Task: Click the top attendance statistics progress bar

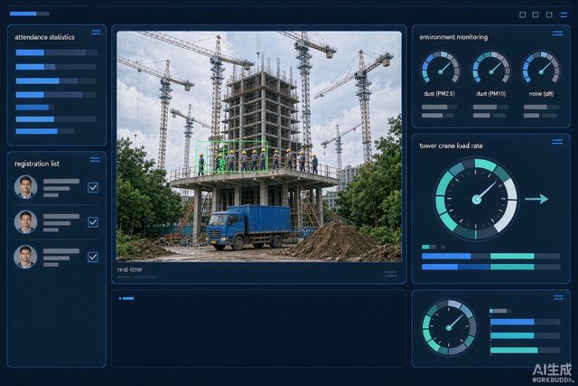Action: tap(56, 52)
